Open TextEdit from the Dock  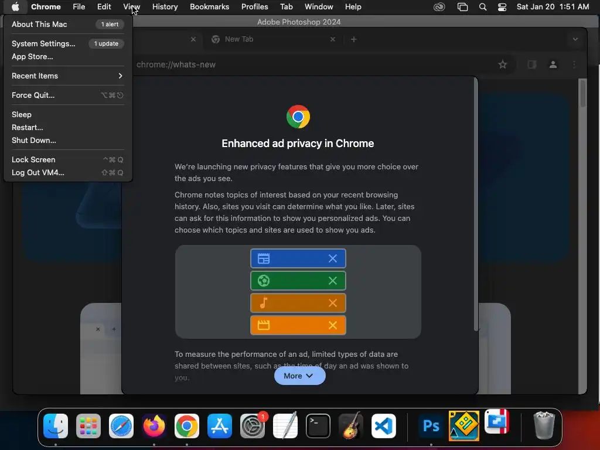285,425
